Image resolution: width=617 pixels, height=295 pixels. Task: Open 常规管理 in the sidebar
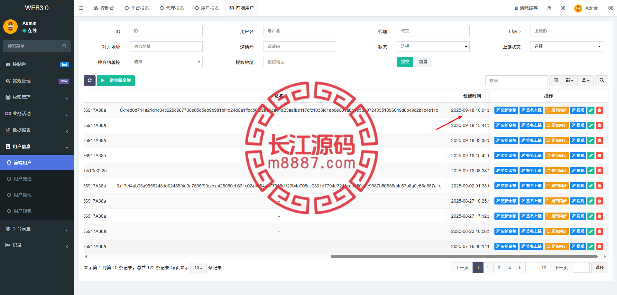point(37,81)
